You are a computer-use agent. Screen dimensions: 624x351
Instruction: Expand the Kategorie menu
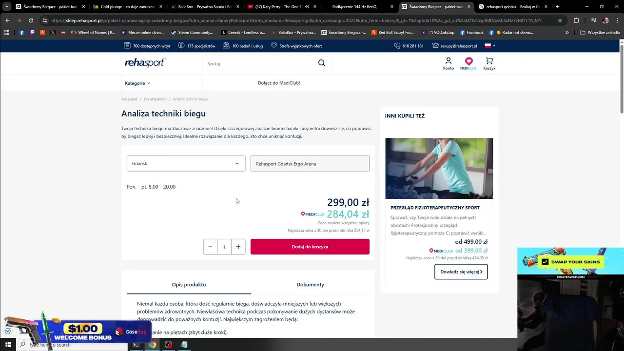pyautogui.click(x=137, y=83)
